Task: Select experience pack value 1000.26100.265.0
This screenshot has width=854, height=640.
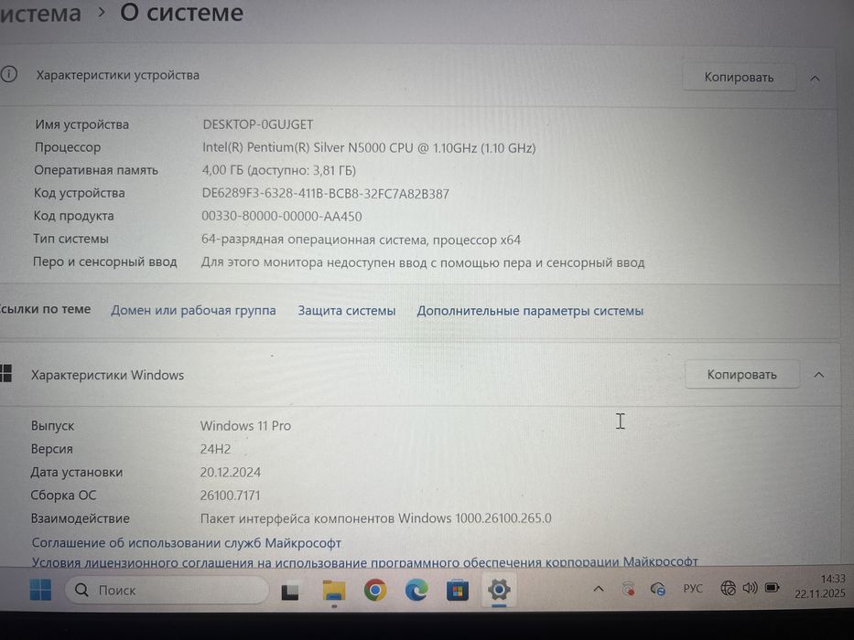Action: [x=503, y=518]
